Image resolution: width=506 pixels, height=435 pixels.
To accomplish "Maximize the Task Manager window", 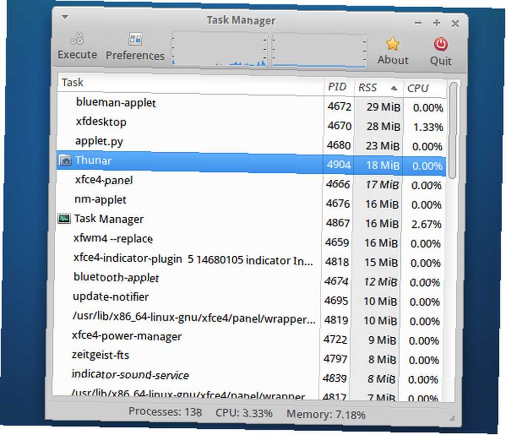I will coord(437,23).
